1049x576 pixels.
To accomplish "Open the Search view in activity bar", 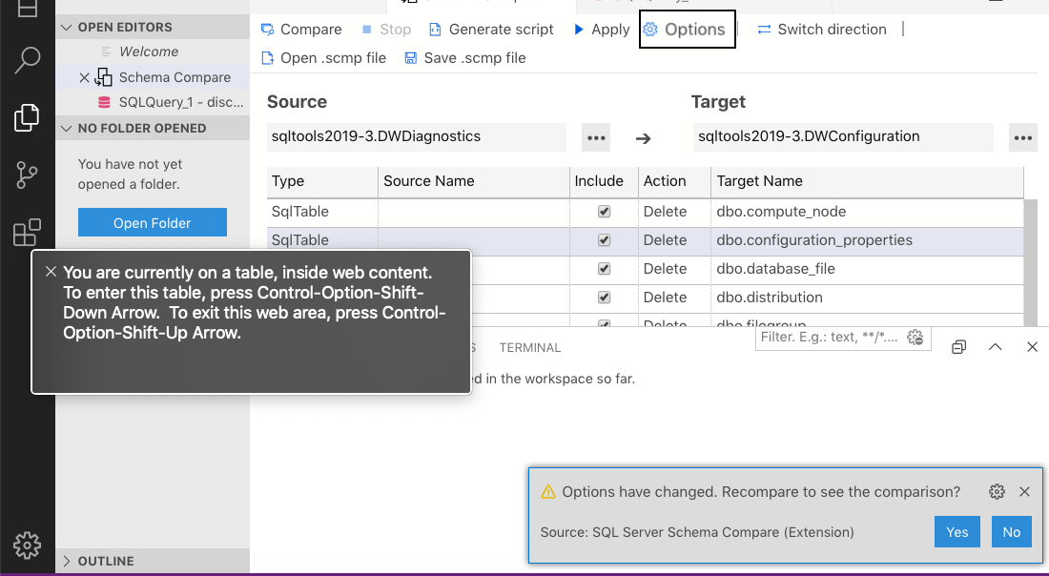I will [x=28, y=60].
